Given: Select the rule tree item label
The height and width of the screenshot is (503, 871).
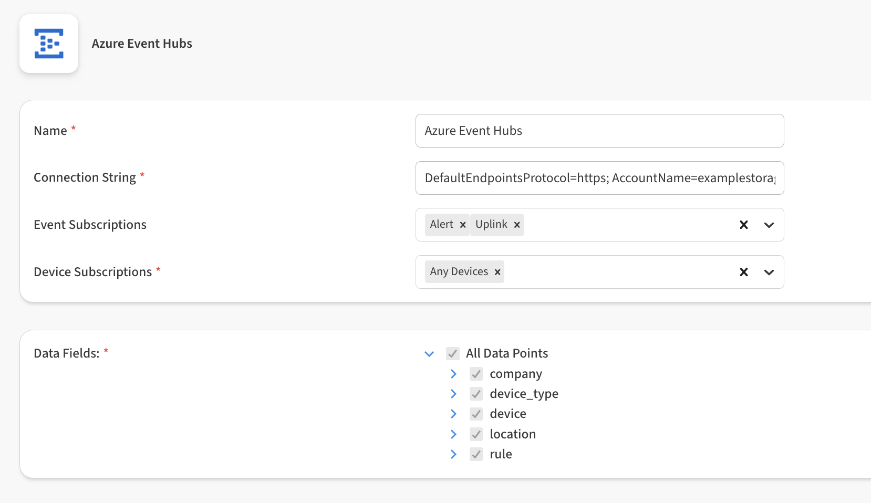Looking at the screenshot, I should pos(501,454).
